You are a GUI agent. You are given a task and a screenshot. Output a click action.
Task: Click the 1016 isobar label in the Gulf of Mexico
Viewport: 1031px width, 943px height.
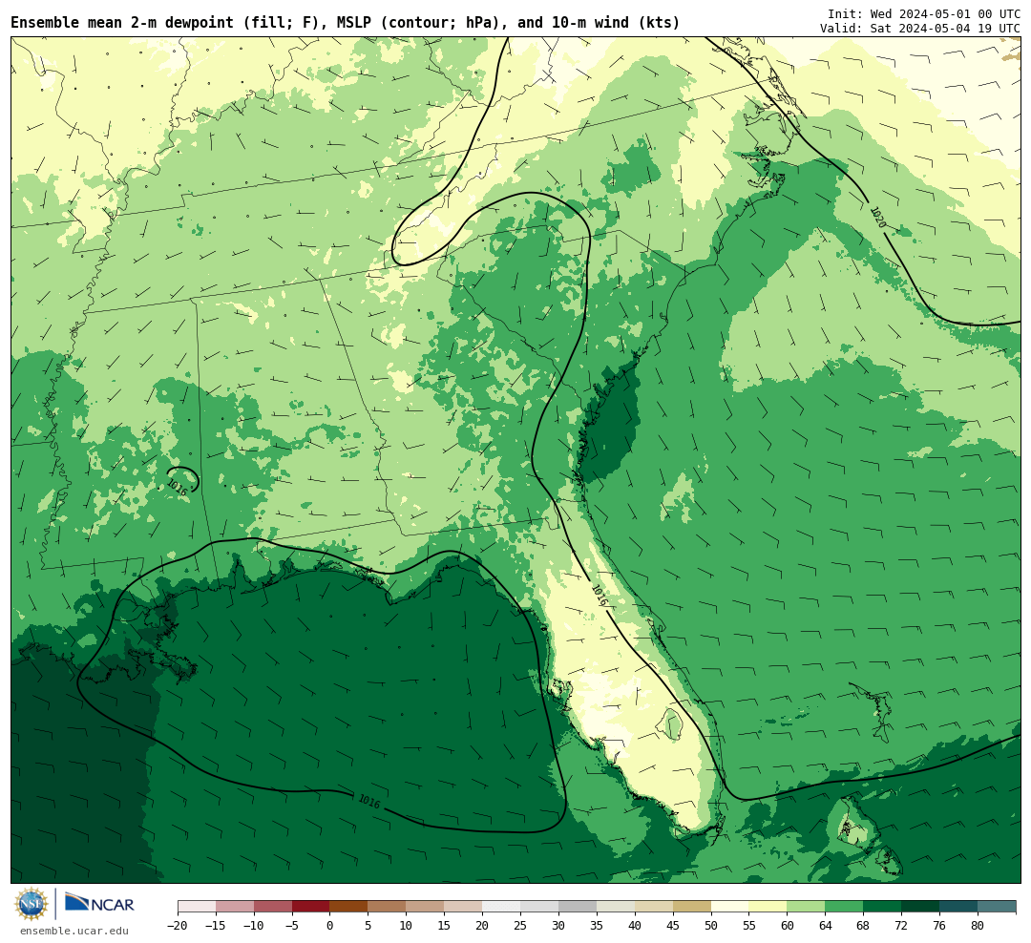pyautogui.click(x=368, y=802)
